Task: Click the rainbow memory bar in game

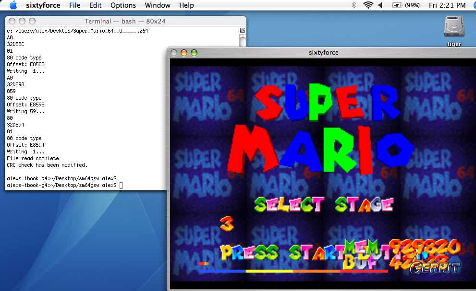Action: click(x=293, y=271)
